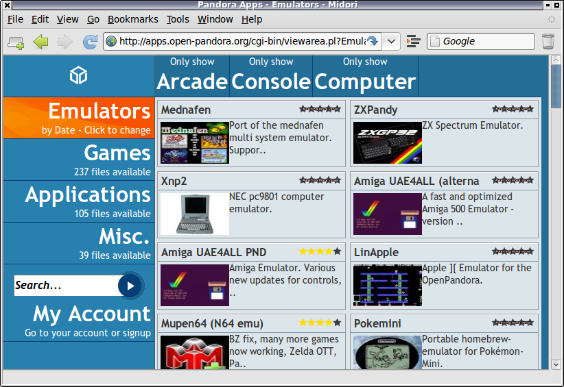Open Mednafen emulator title

tap(186, 110)
